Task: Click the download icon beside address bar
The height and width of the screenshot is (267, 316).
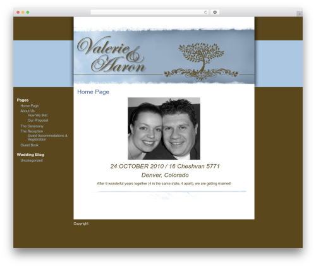Action: [x=215, y=13]
